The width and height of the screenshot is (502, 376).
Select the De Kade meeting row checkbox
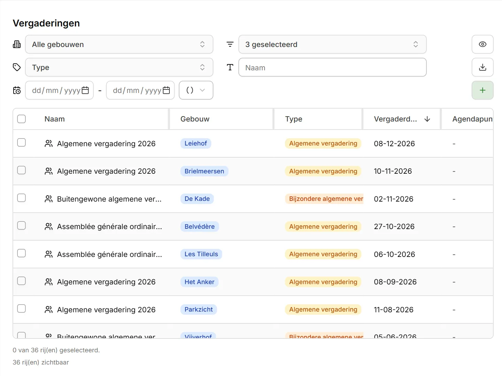[22, 198]
